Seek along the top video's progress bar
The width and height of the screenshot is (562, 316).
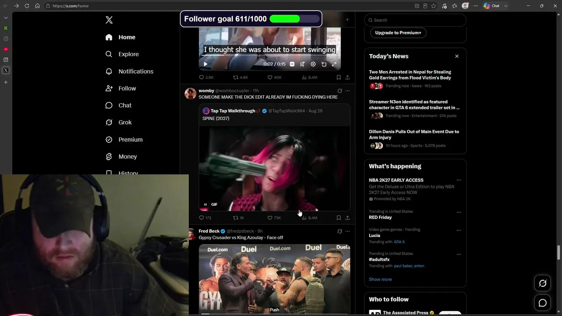coord(270,56)
